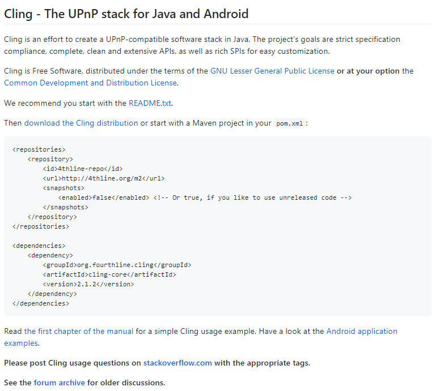Follow the download the Cling distribution link
Viewport: 440px width, 391px height.
(81, 123)
